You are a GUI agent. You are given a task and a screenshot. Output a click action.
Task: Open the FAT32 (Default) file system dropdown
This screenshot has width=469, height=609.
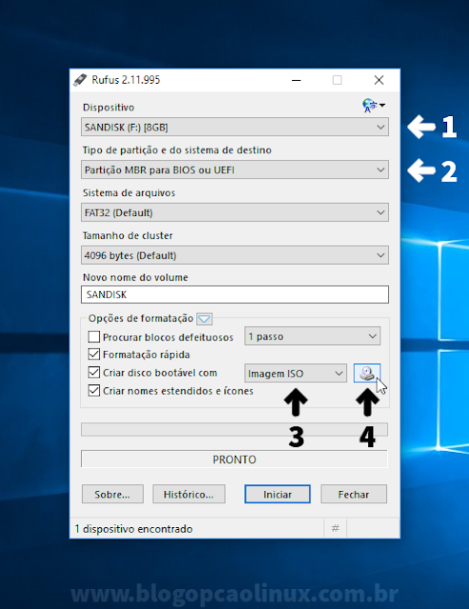(235, 212)
